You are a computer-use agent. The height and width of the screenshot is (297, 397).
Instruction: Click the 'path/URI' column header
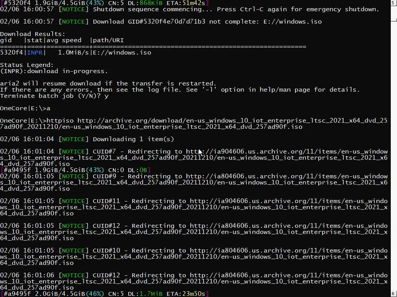pyautogui.click(x=109, y=40)
